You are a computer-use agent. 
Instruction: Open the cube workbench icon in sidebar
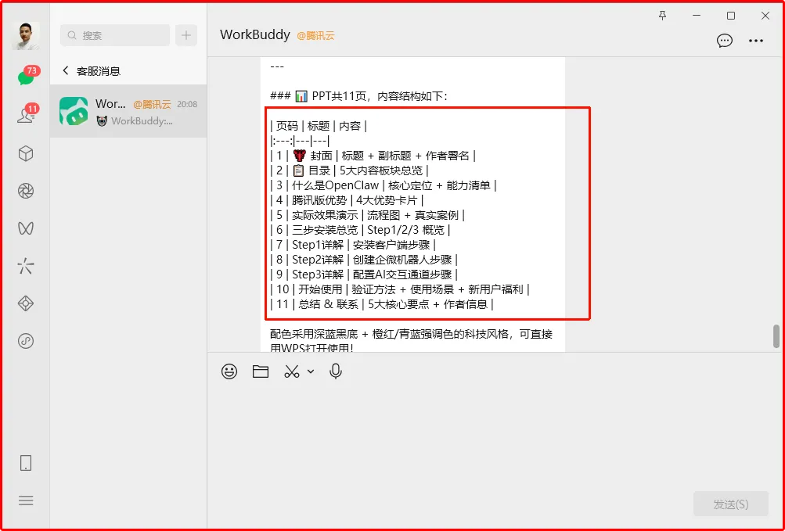[26, 153]
